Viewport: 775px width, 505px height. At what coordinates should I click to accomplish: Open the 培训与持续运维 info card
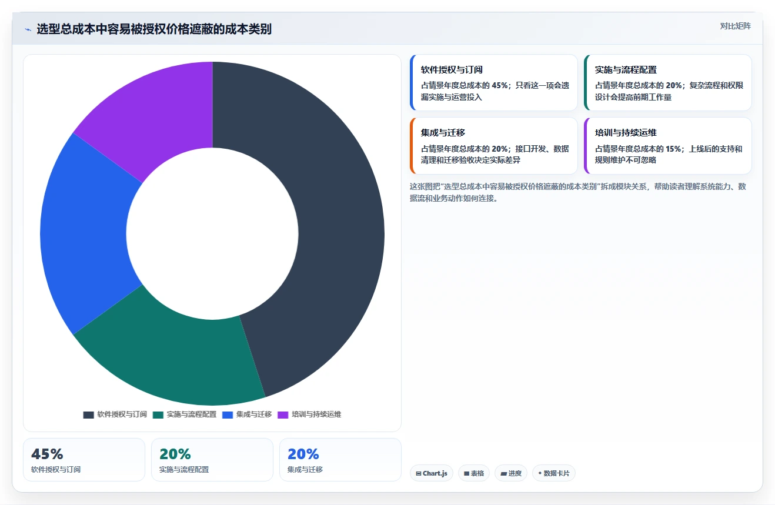(667, 146)
